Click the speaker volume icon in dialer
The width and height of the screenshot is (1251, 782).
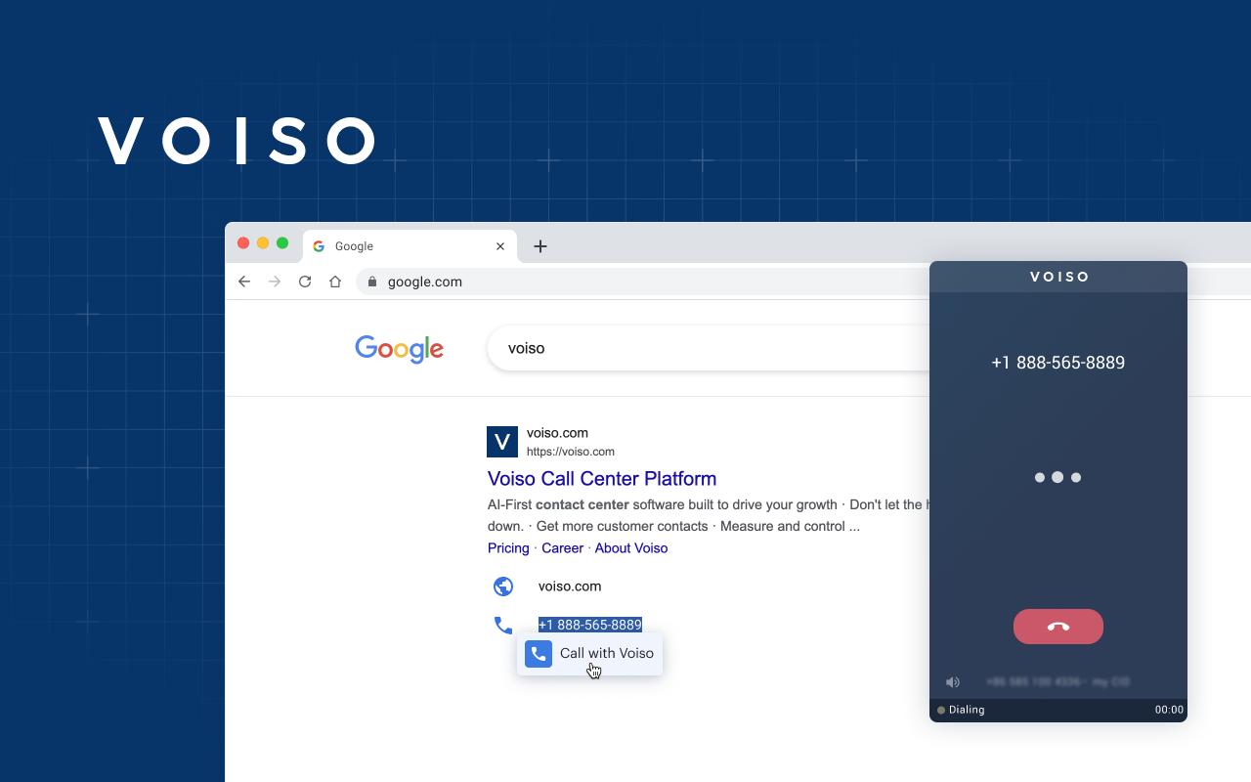coord(953,681)
